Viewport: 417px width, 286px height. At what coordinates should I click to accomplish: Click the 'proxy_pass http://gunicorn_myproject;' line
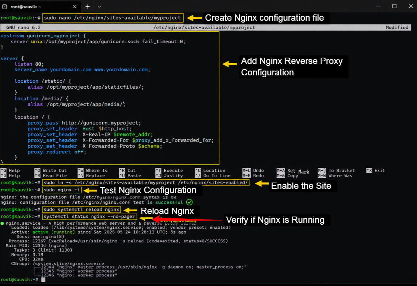[x=84, y=123]
